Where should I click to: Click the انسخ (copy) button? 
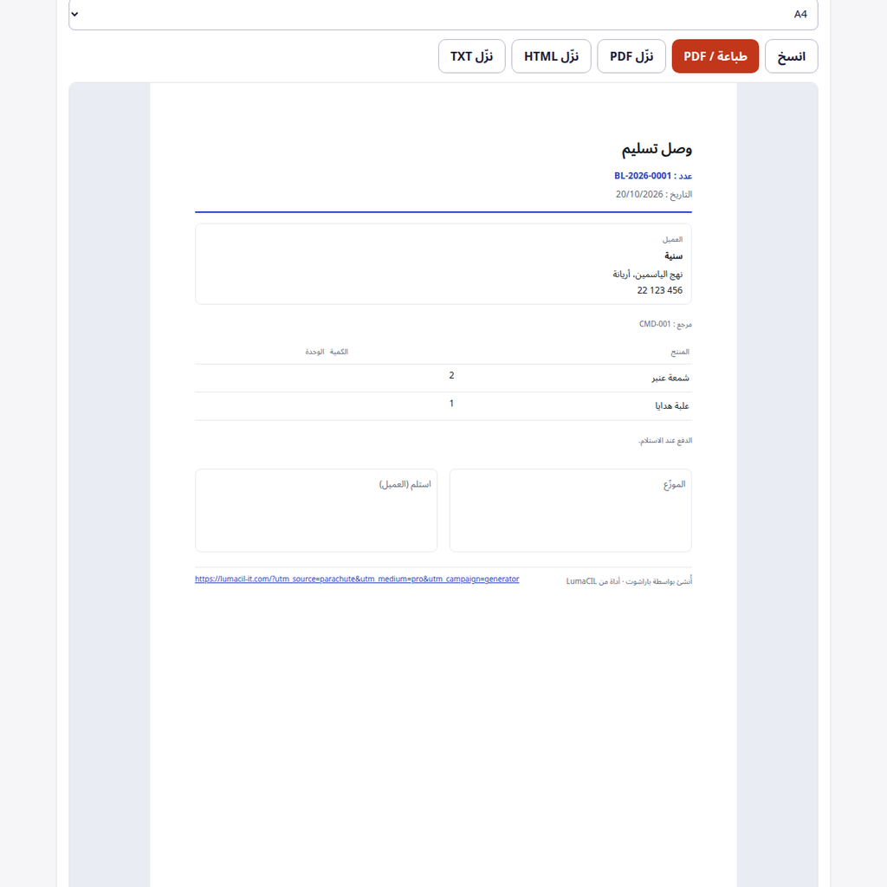pos(791,56)
